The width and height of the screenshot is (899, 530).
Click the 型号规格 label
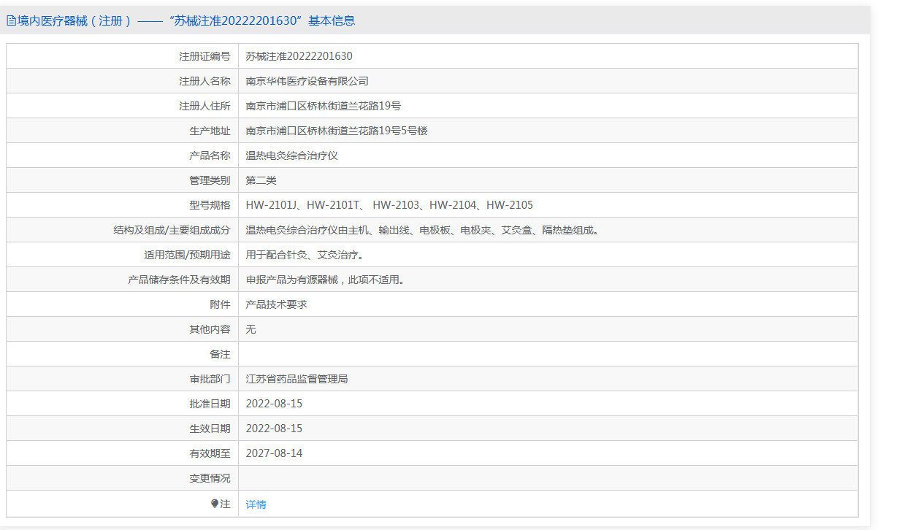click(210, 205)
